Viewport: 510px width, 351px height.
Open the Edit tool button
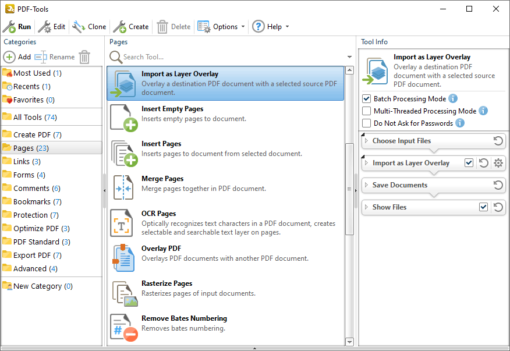pos(51,27)
